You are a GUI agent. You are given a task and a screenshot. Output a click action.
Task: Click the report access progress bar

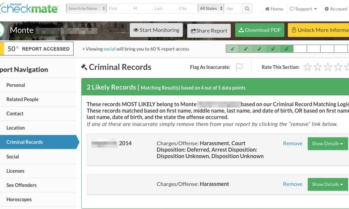coord(287,49)
